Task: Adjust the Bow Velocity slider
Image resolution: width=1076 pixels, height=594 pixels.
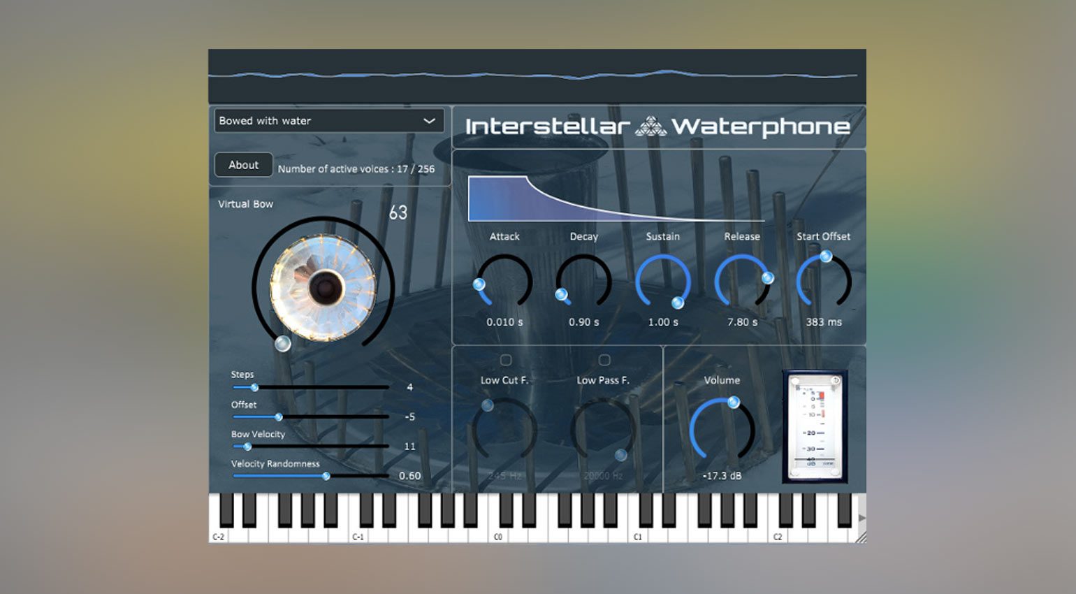Action: pyautogui.click(x=310, y=446)
